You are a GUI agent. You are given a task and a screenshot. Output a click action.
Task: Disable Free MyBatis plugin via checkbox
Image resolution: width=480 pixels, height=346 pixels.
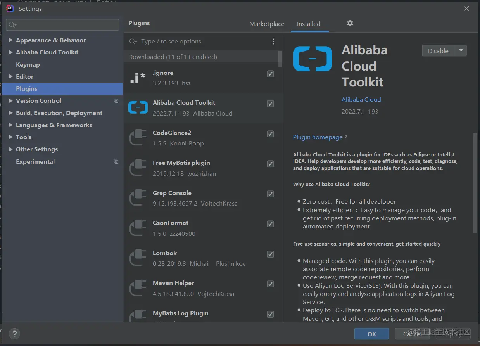tap(271, 164)
